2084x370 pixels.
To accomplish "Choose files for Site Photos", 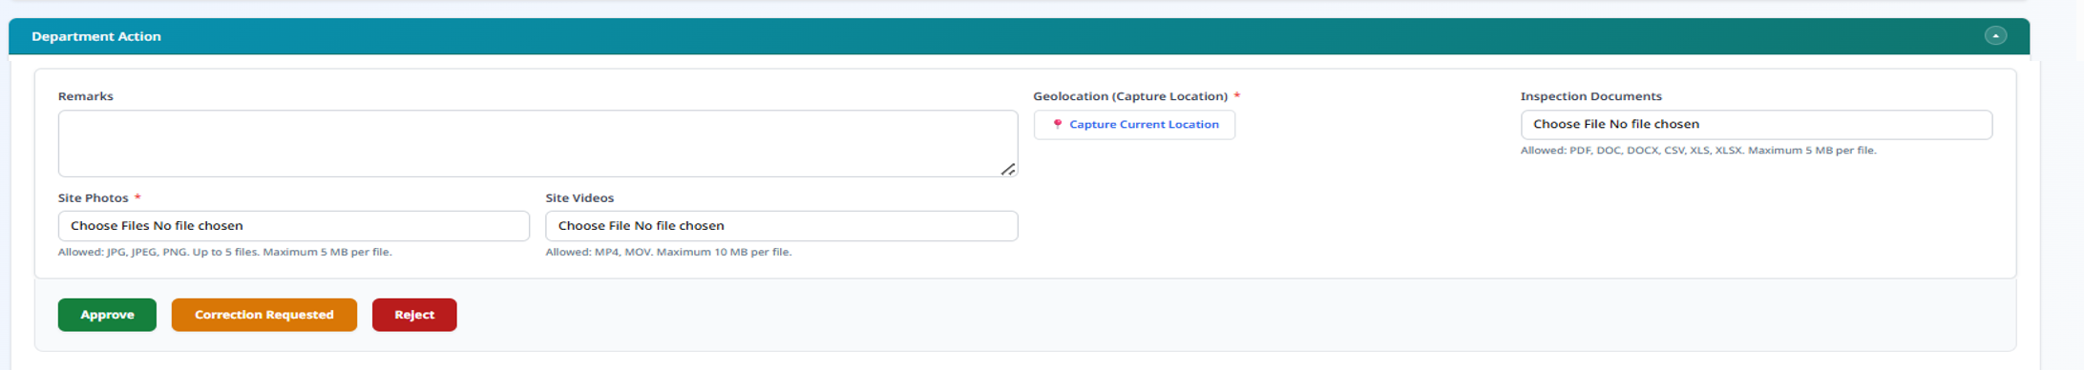I will pos(294,226).
